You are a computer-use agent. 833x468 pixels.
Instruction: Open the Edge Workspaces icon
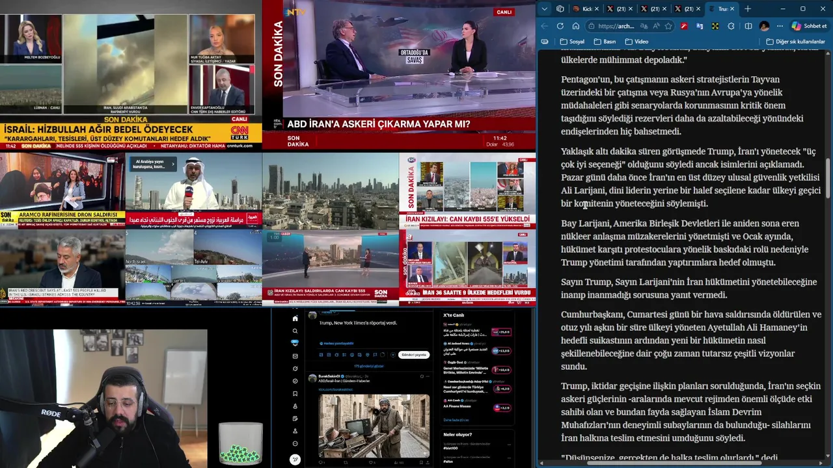point(560,8)
